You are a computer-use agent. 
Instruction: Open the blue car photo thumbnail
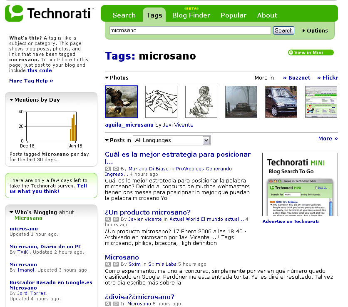[281, 102]
